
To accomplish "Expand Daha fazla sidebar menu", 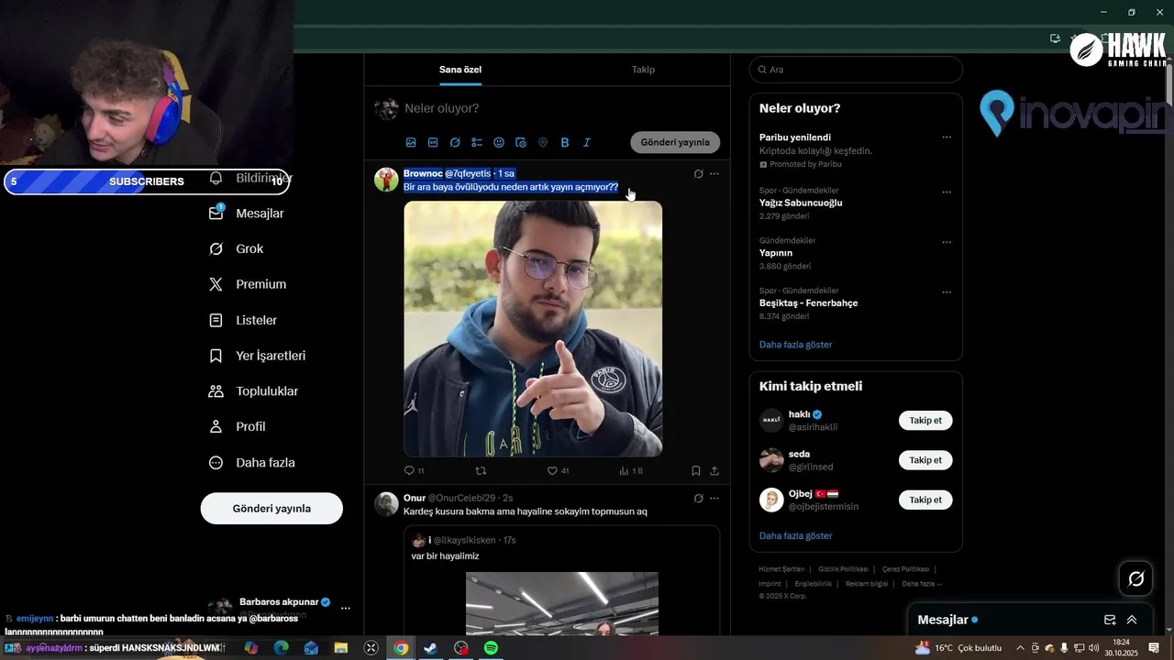I will [x=252, y=463].
